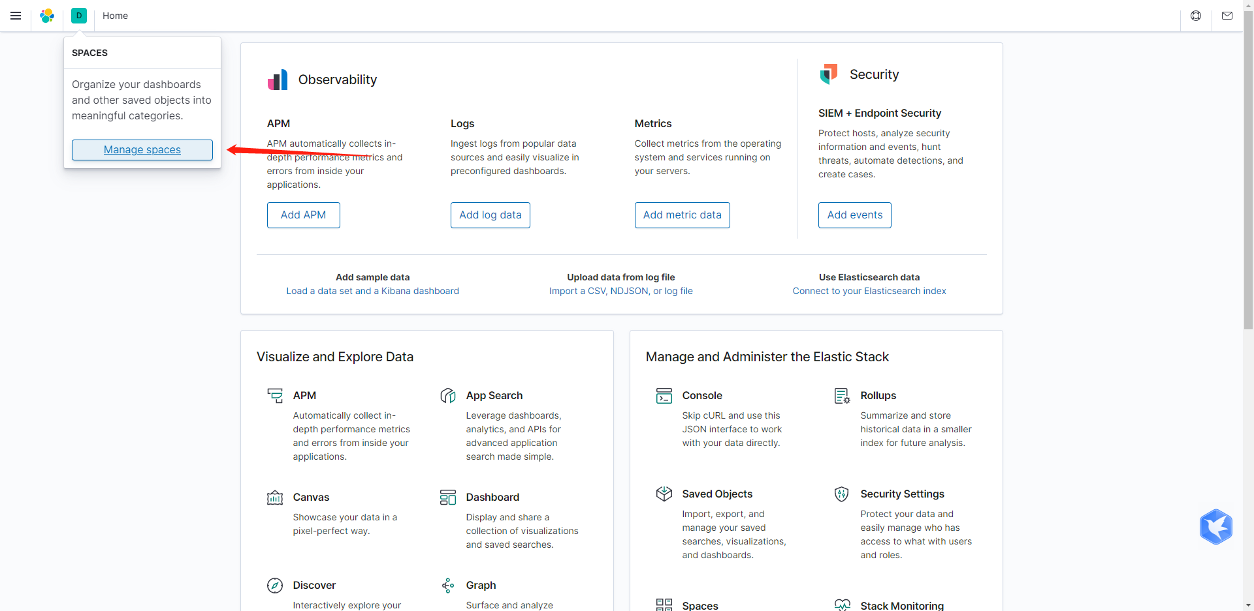Viewport: 1254px width, 611px height.
Task: Open the Canvas title
Action: (x=312, y=497)
